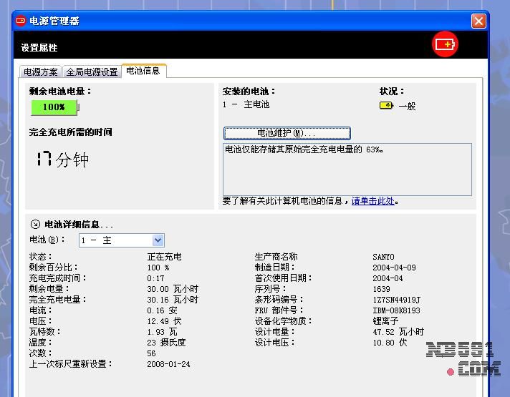Click the barcode number 1Z7SN44919J
Viewport: 510px width, 397px height.
click(x=396, y=300)
